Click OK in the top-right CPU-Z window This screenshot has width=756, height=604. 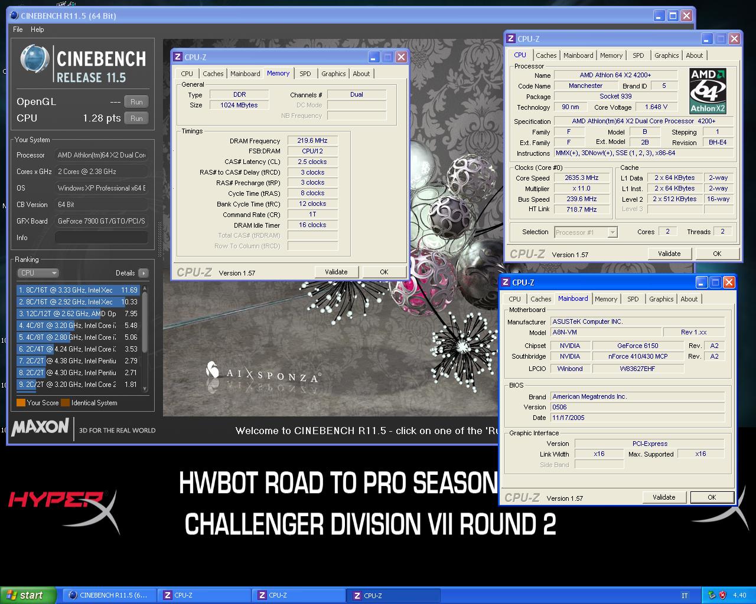tap(717, 254)
